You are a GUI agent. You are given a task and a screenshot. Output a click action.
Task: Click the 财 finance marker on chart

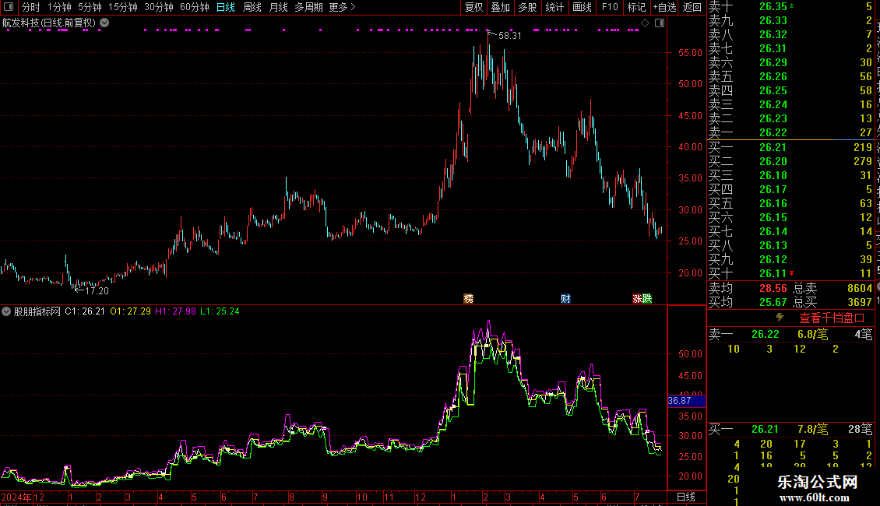pyautogui.click(x=565, y=298)
